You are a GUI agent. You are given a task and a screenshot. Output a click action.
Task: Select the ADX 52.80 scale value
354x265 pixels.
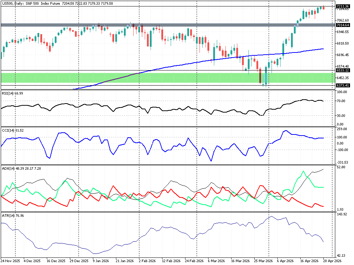point(341,167)
